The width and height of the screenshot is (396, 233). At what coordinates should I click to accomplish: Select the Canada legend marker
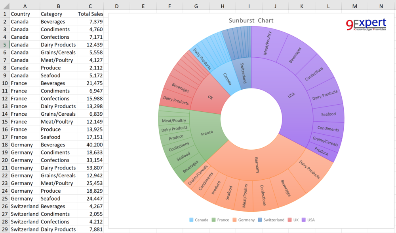click(190, 220)
